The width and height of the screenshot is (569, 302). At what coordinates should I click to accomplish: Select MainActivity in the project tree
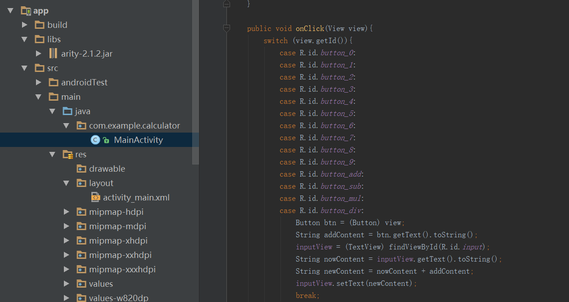[x=138, y=140]
